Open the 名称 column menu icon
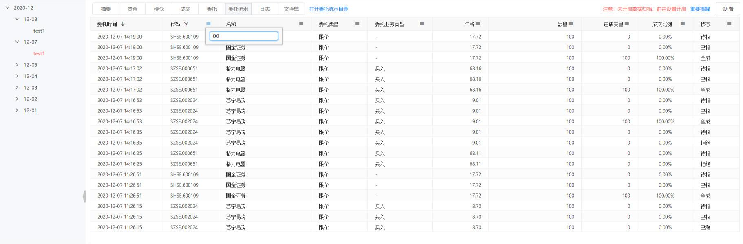The width and height of the screenshot is (743, 244). [301, 24]
